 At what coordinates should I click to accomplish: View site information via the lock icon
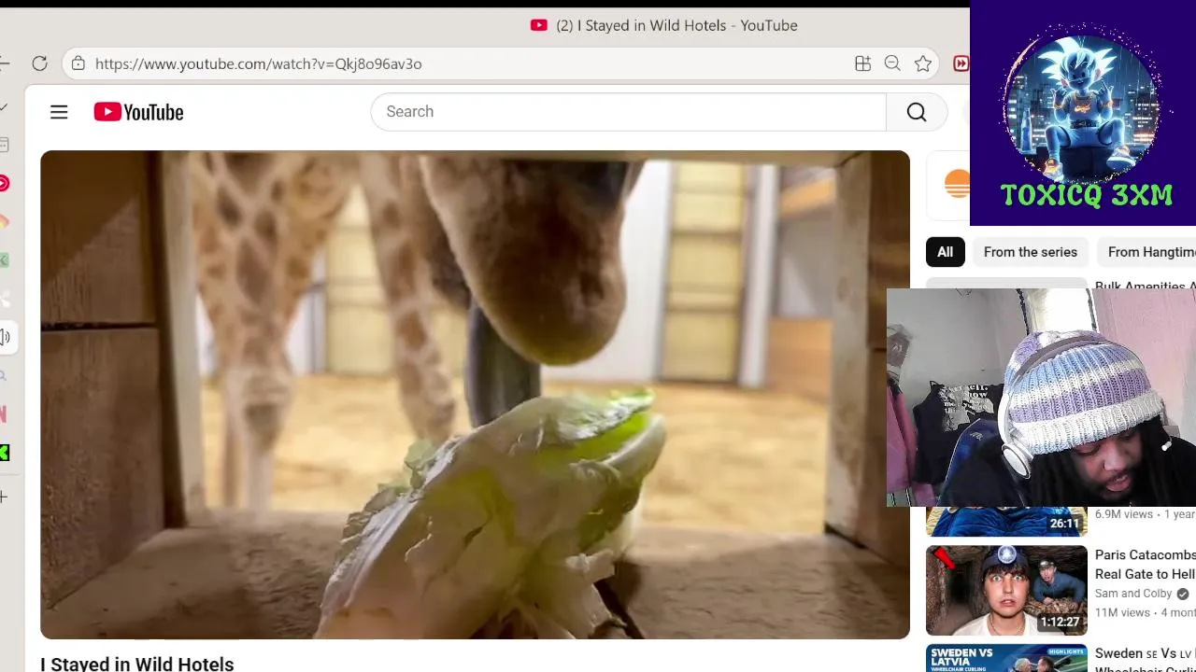[x=78, y=63]
